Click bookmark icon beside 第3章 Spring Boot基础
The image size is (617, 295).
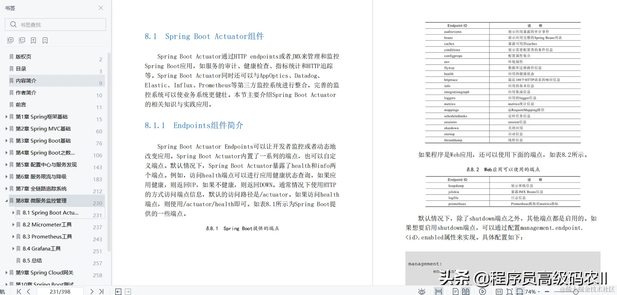point(12,140)
